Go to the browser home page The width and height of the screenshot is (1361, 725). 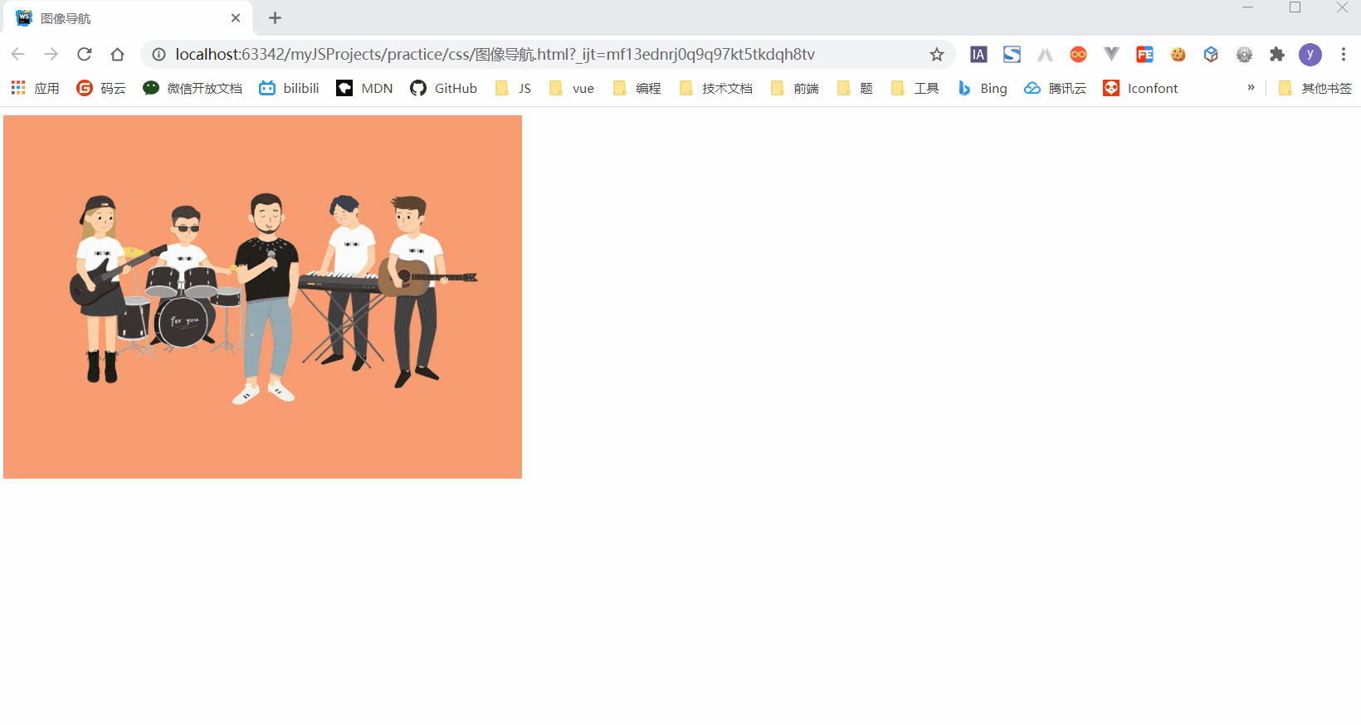point(118,54)
